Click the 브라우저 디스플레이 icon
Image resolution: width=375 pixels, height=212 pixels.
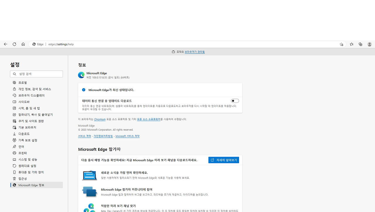pos(14,95)
